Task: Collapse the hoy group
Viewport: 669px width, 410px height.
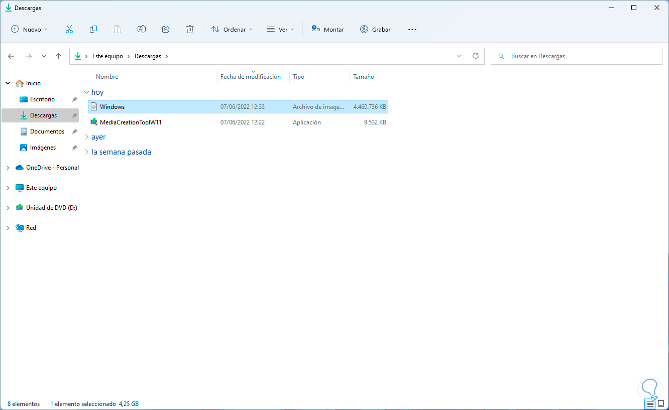Action: (86, 92)
